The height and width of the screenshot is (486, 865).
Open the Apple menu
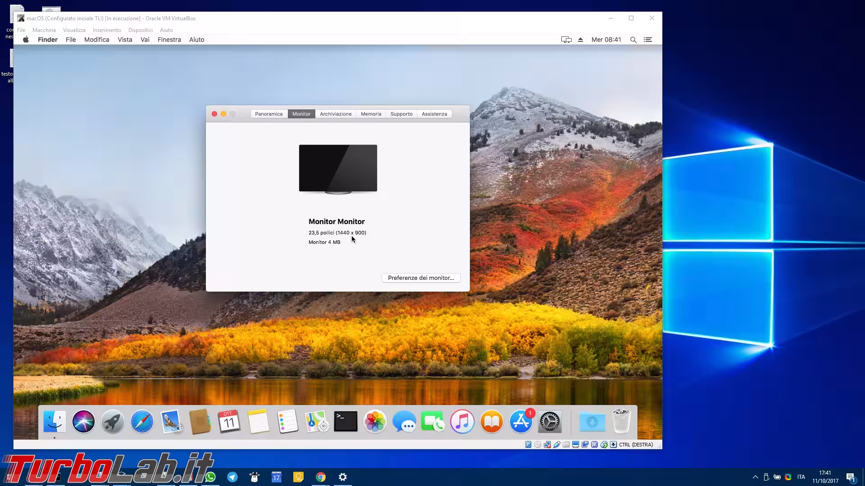26,40
